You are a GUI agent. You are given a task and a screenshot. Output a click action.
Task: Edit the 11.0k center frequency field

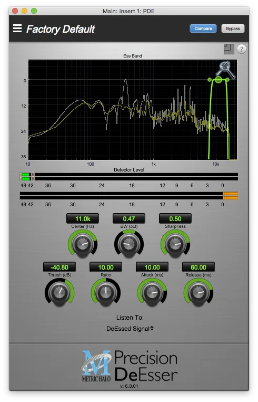tap(83, 219)
